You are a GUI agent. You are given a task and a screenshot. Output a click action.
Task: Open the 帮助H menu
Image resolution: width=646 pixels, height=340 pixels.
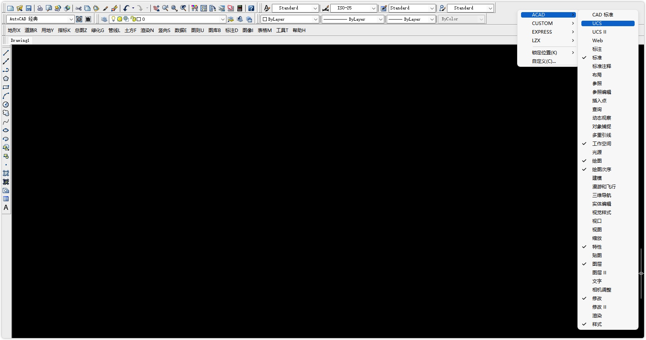[x=299, y=30]
